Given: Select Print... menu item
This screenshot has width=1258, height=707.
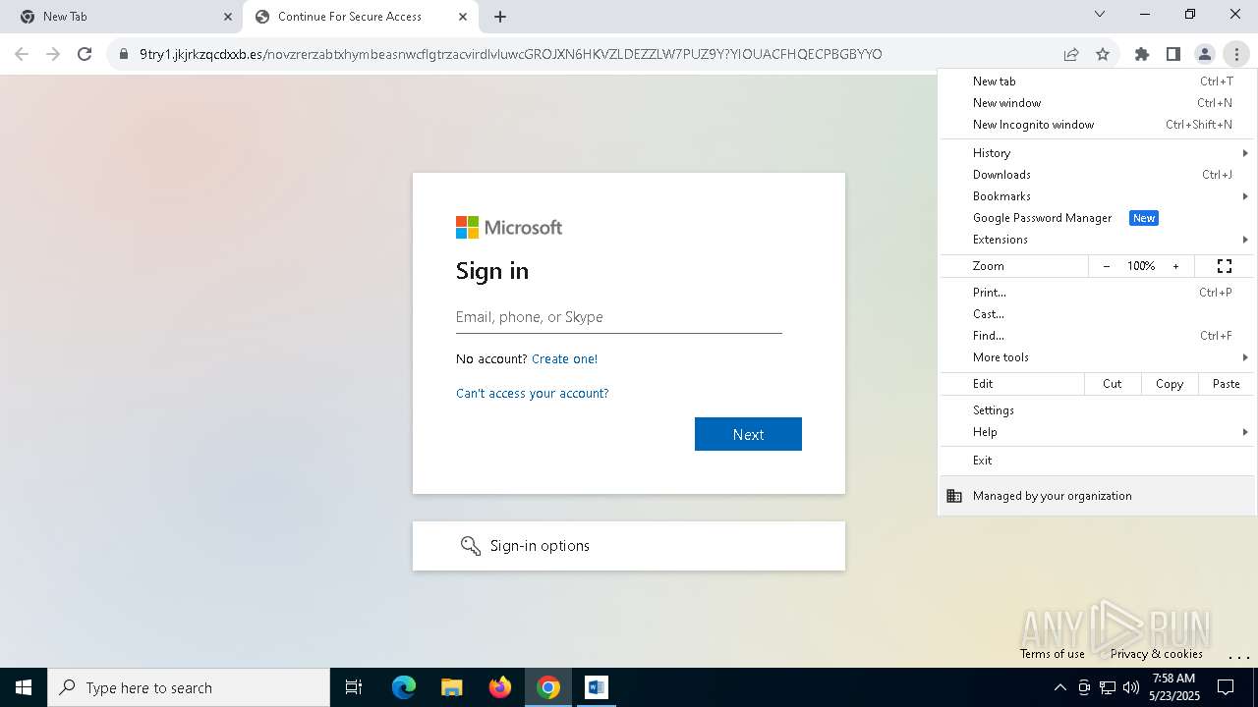Looking at the screenshot, I should coord(1098,293).
